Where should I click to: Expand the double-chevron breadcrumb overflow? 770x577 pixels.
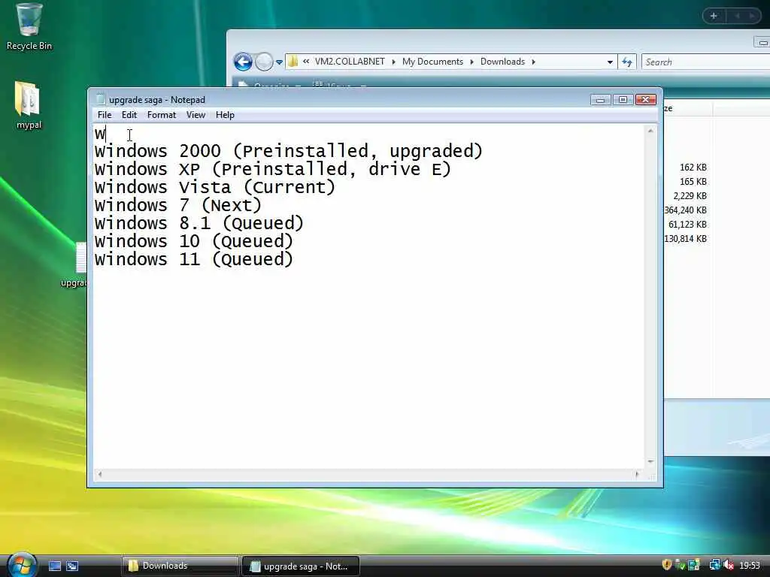[x=306, y=62]
